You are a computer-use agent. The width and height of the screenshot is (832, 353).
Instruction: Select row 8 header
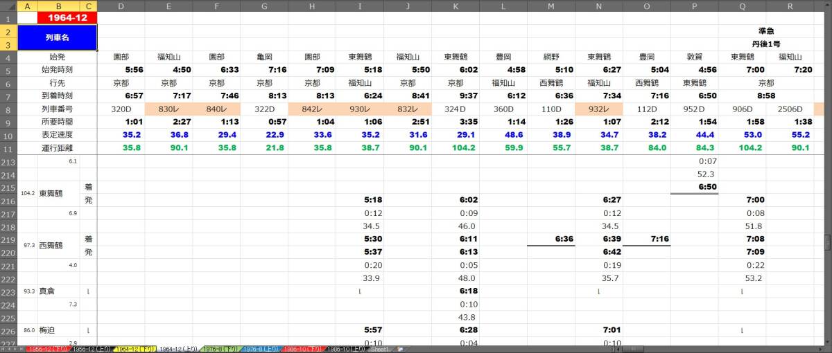point(8,109)
